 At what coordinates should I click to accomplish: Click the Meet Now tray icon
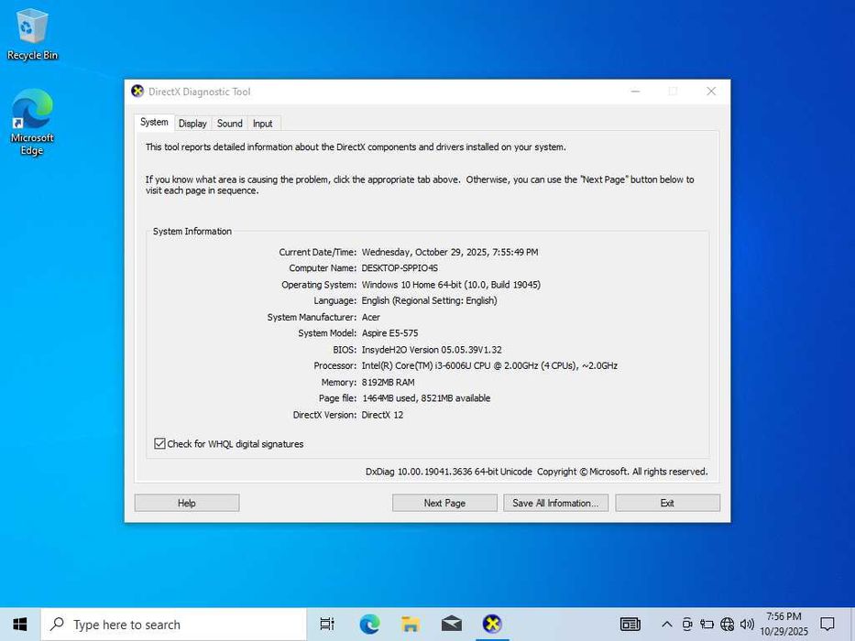click(687, 625)
